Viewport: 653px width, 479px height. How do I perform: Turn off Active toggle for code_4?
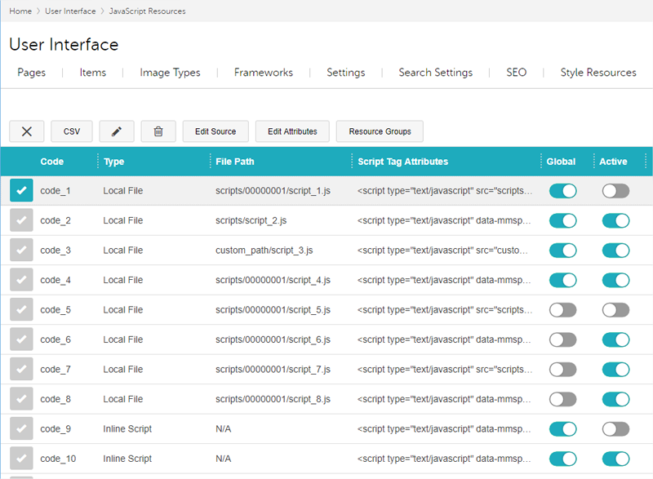pyautogui.click(x=615, y=280)
